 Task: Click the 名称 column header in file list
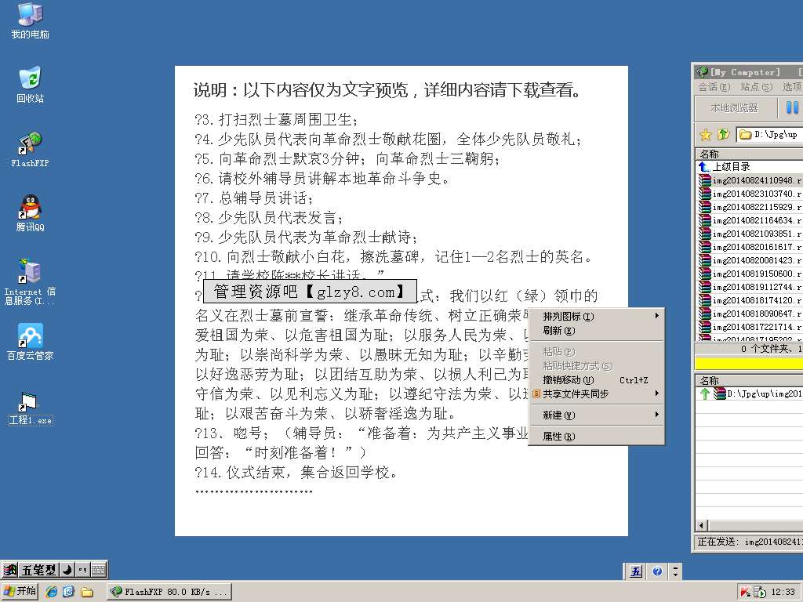click(x=749, y=154)
